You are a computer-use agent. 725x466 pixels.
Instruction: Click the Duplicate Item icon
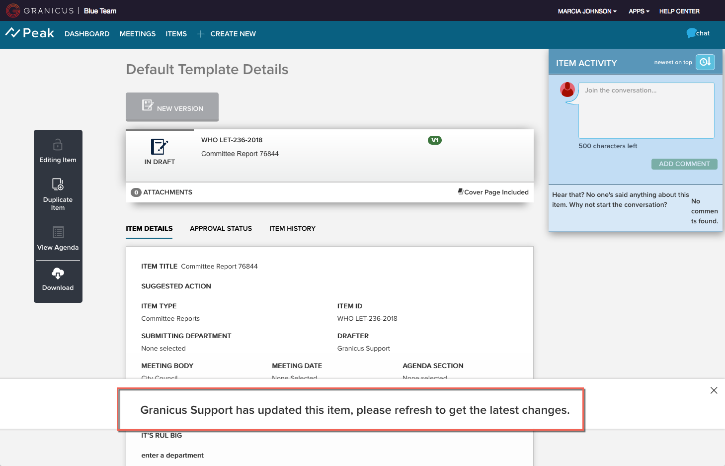pos(58,185)
